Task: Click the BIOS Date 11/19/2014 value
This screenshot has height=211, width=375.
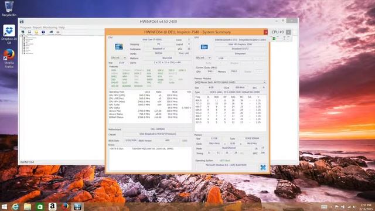Action: click(x=130, y=141)
